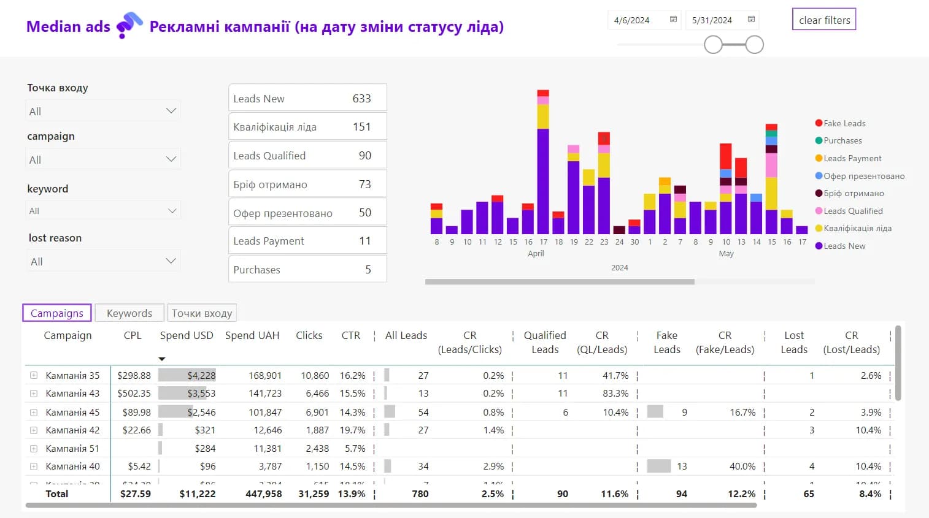The width and height of the screenshot is (929, 518).
Task: Click the left date range slider handle
Action: (x=713, y=45)
